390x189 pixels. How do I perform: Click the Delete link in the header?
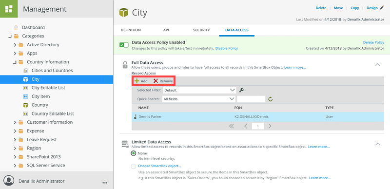point(321,8)
